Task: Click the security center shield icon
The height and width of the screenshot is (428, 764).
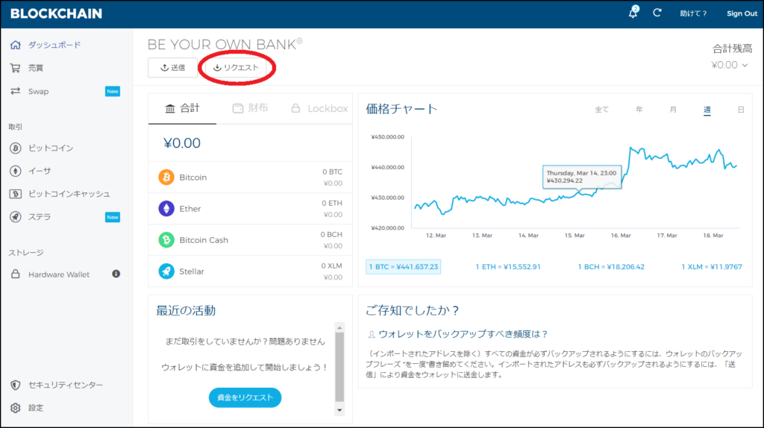Action: click(16, 385)
